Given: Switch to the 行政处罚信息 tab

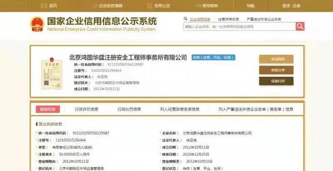Looking at the screenshot, I should 129,109.
